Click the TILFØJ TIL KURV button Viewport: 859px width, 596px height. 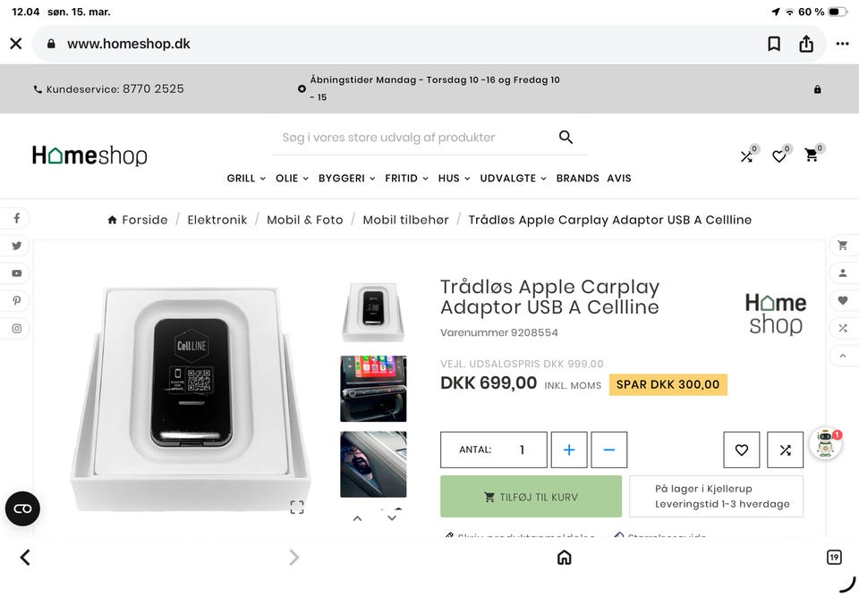[x=531, y=497]
